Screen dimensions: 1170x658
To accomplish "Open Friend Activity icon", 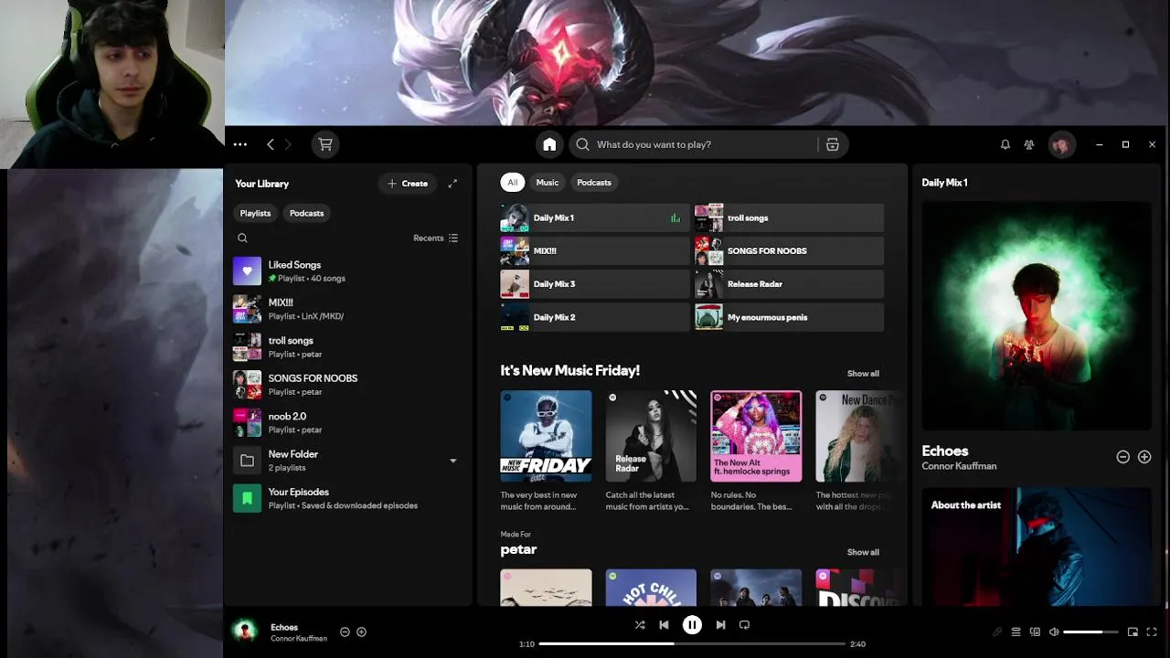I will click(x=1029, y=144).
